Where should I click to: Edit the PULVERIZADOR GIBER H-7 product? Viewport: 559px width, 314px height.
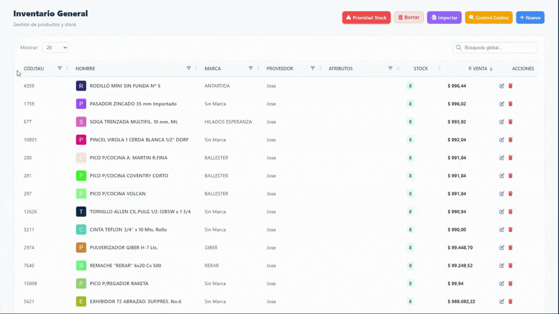[x=502, y=247]
